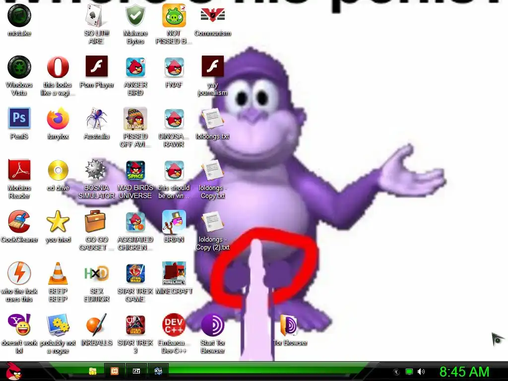The height and width of the screenshot is (381, 508).
Task: Click the 8:45 AM taskbar clock
Action: [464, 372]
